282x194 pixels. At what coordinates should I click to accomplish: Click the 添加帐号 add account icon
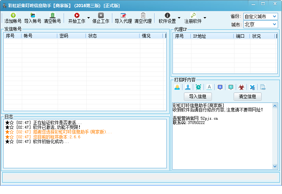coord(13,15)
